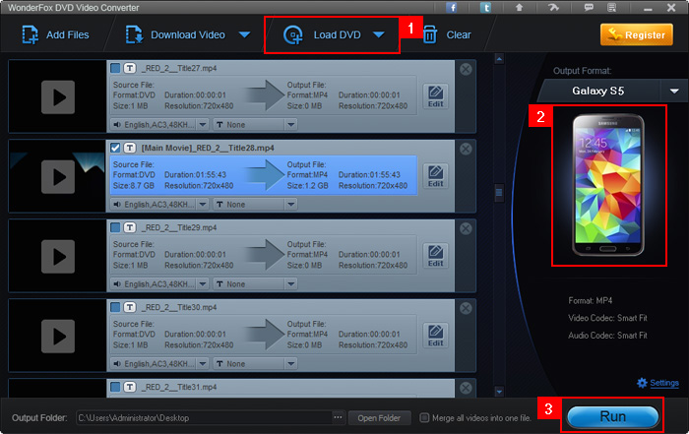Screen dimensions: 689x434
Task: Click the Galaxy S5 phone image
Action: point(608,185)
